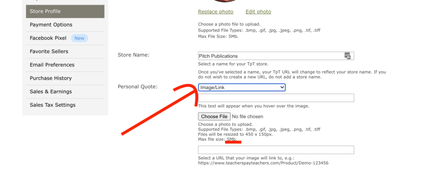Open the Store Profile sidebar item
Screen dimensions: 431x169
(x=65, y=11)
